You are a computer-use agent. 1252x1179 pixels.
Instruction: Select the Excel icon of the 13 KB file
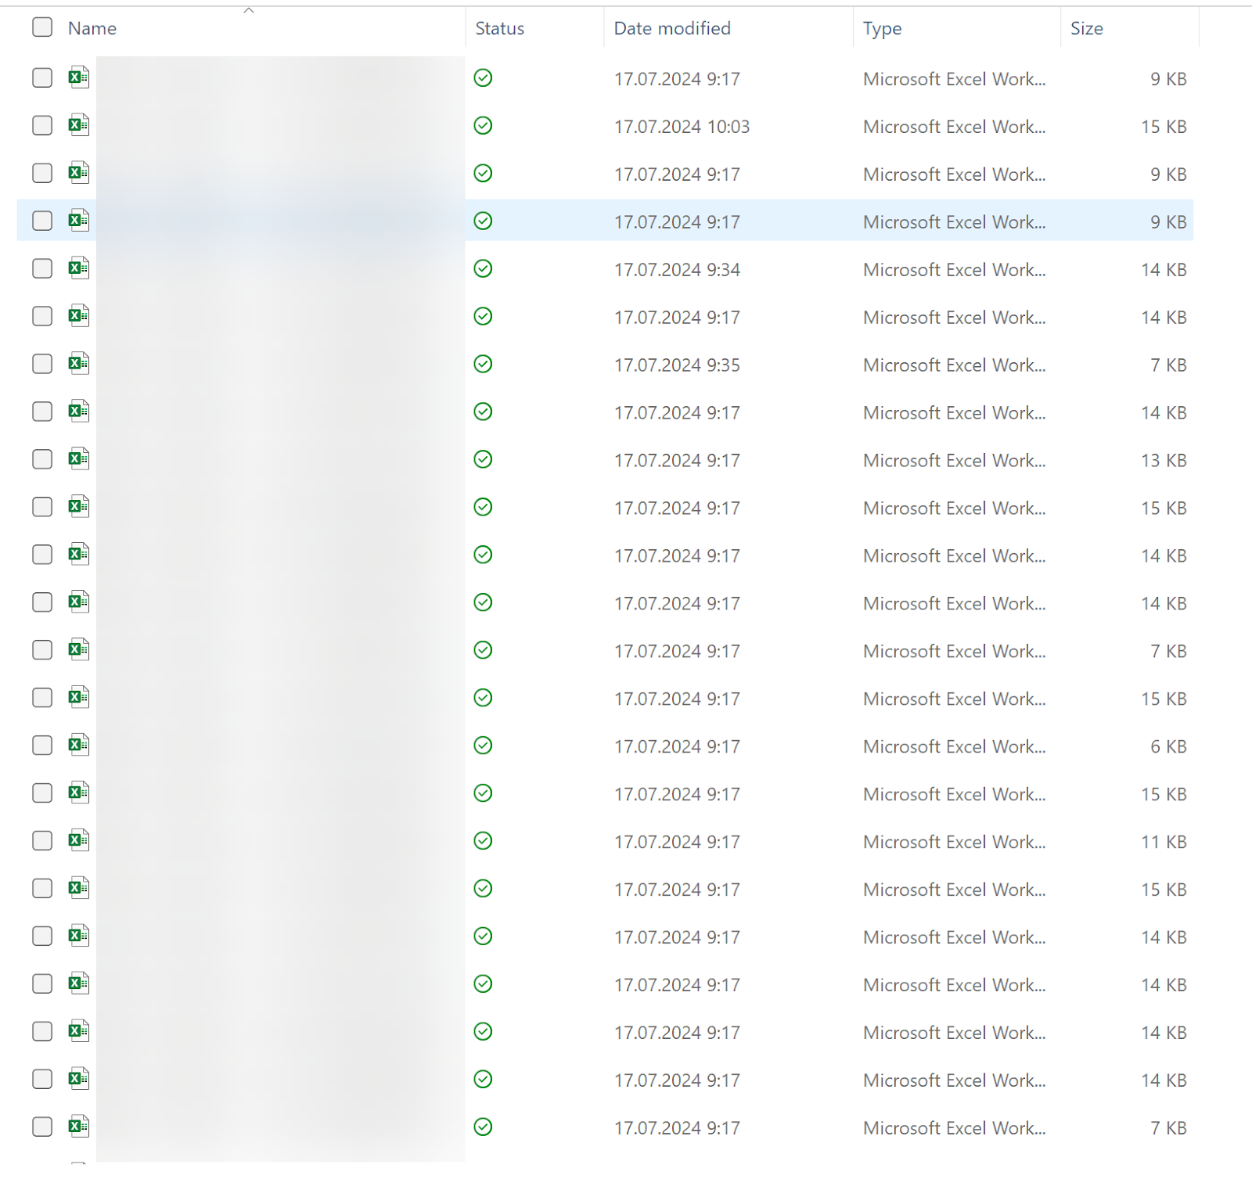click(78, 459)
